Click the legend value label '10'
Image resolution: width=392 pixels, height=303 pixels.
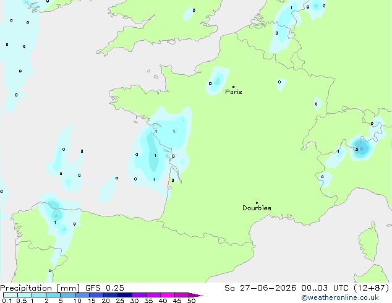pyautogui.click(x=77, y=301)
